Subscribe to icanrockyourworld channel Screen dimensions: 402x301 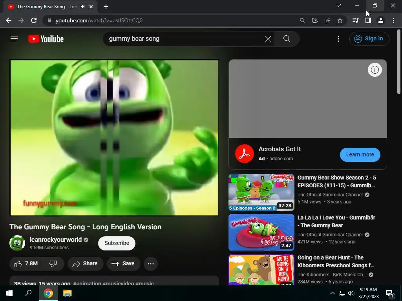[x=117, y=243]
